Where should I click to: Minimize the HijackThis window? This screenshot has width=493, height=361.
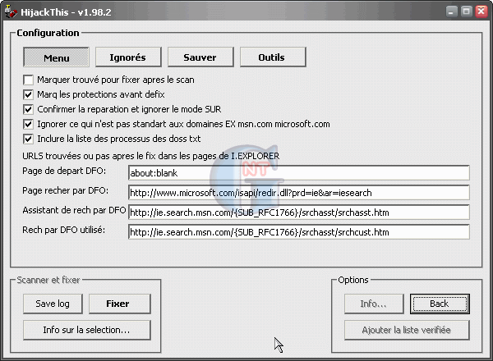coord(451,12)
